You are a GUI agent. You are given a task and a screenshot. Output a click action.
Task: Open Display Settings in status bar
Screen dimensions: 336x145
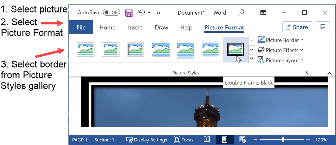coord(146,140)
